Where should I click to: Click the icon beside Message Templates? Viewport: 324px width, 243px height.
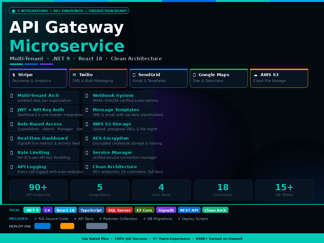(x=87, y=110)
